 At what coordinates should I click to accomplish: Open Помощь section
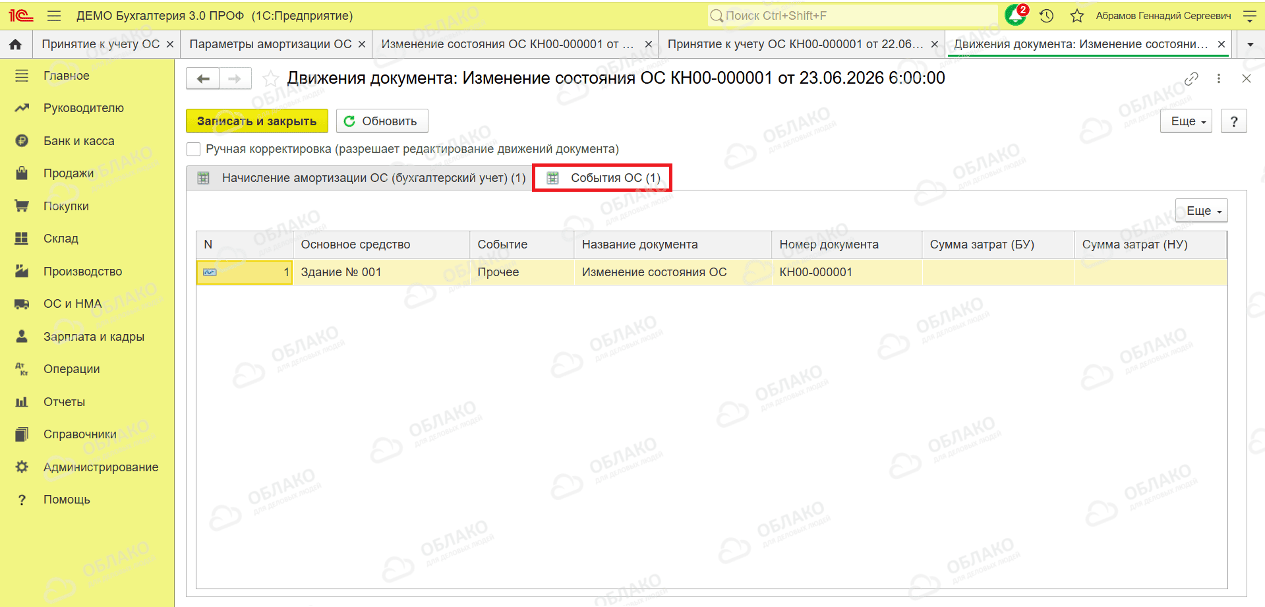click(67, 500)
